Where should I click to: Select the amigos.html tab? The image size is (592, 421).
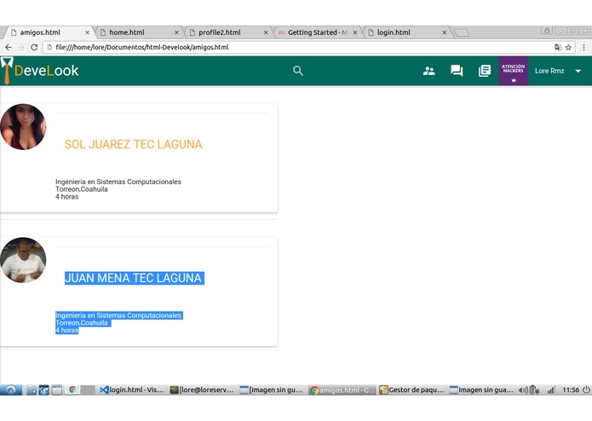pyautogui.click(x=49, y=32)
